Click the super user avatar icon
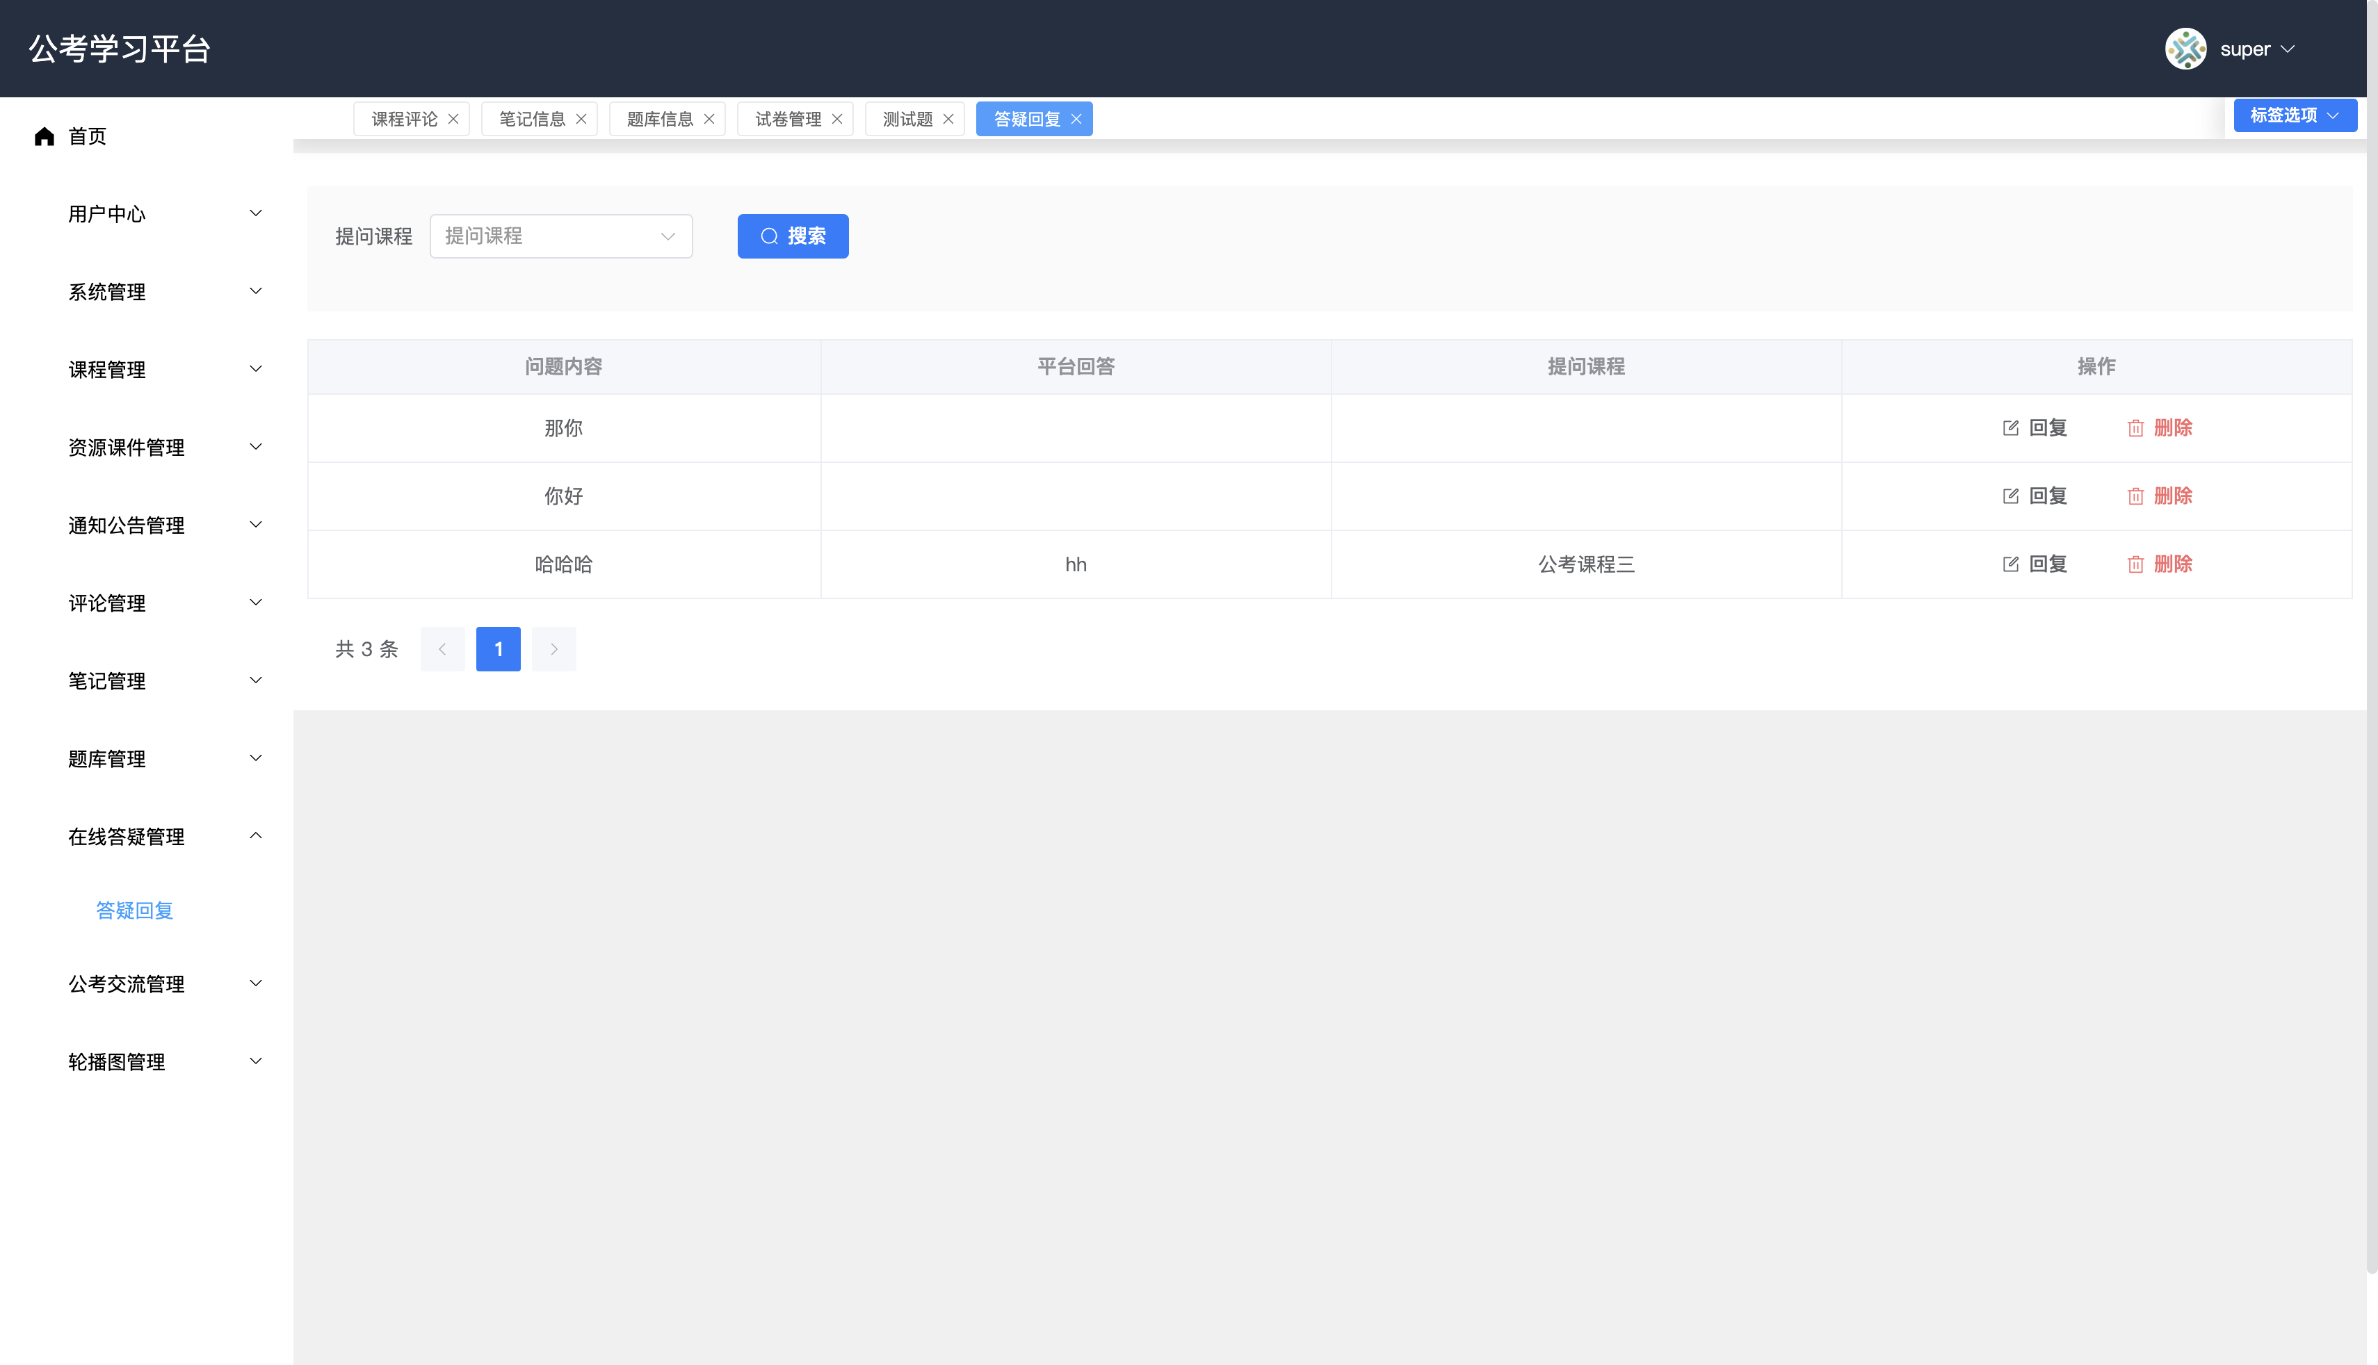 2185,49
